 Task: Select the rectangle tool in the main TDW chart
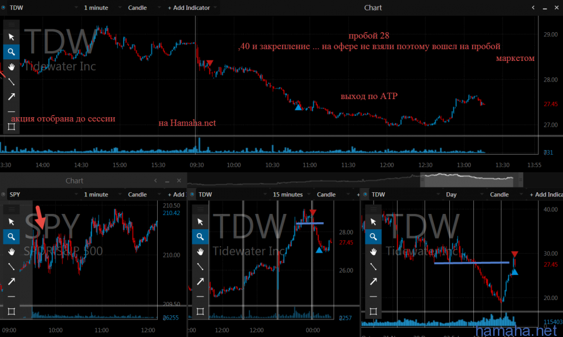tap(11, 127)
